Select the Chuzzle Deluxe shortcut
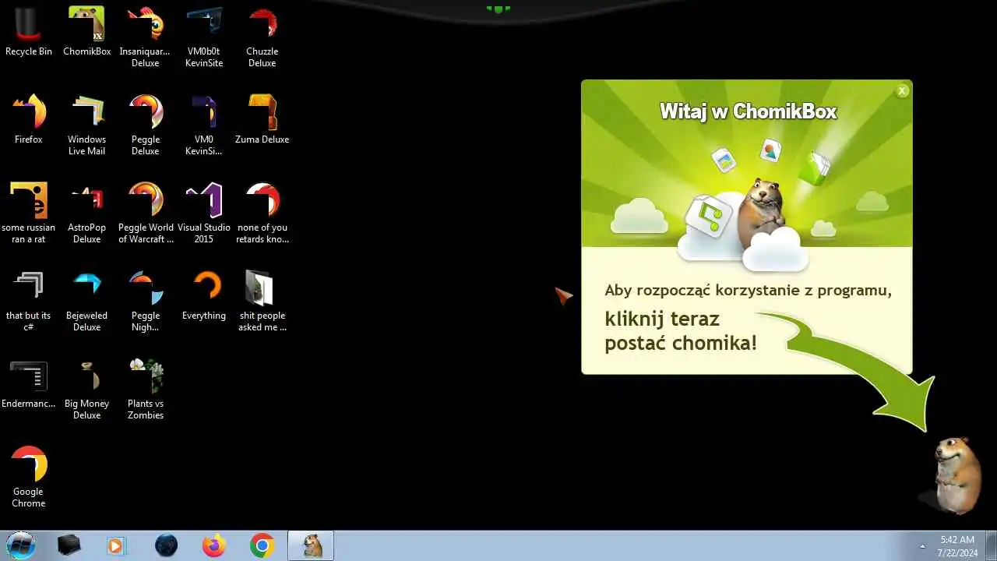 click(x=262, y=37)
